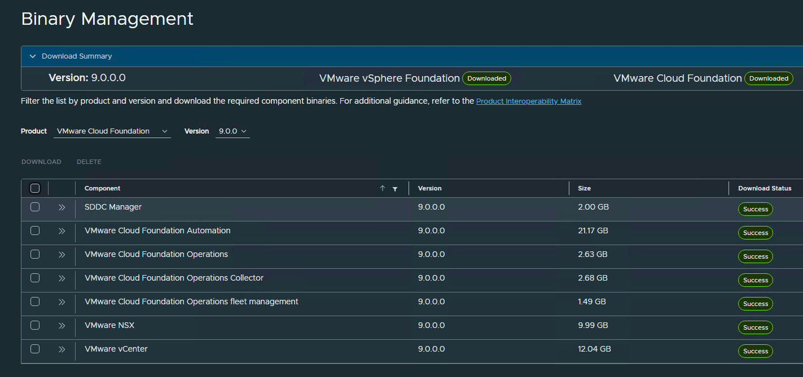
Task: Check the Operations fleet management row checkbox
Action: tap(35, 301)
